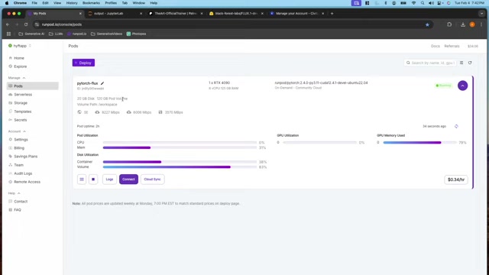
Task: Open the Bookmarks menu in menu bar
Action: click(91, 3)
